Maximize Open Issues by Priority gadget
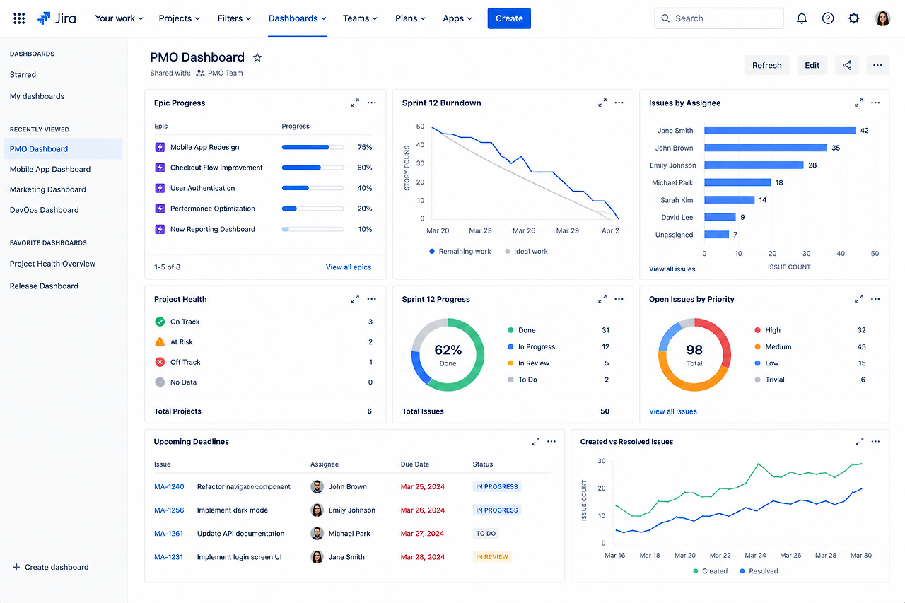Image resolution: width=905 pixels, height=603 pixels. point(859,300)
